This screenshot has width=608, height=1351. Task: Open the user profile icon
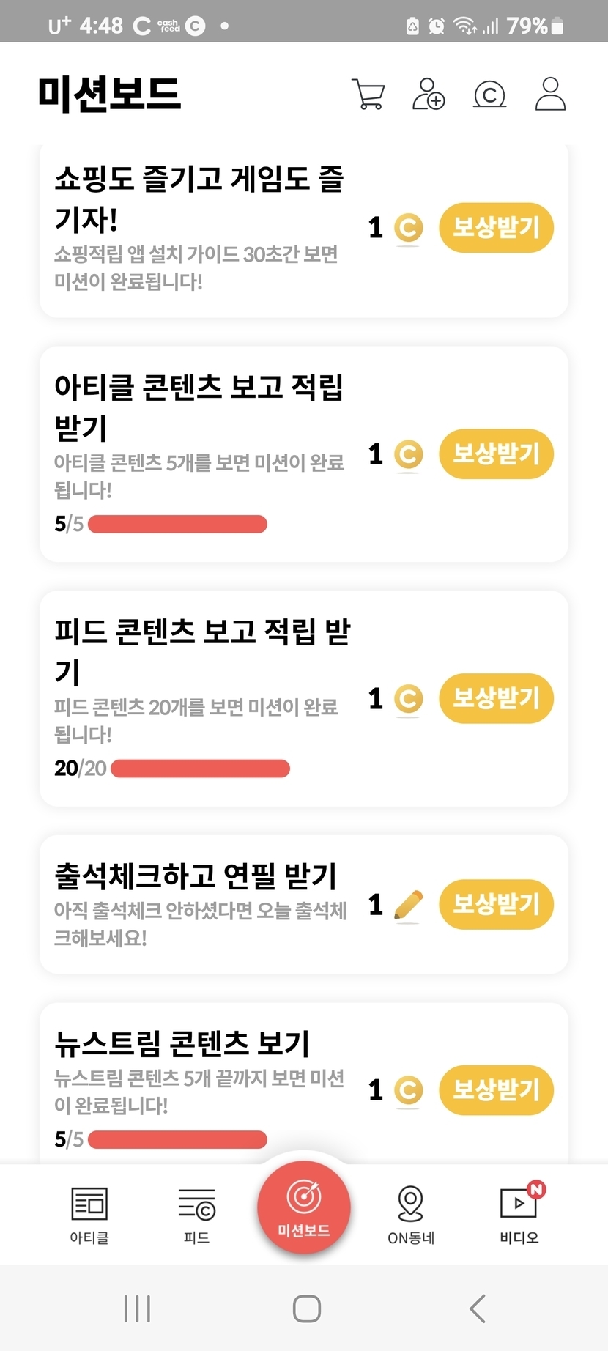tap(550, 95)
